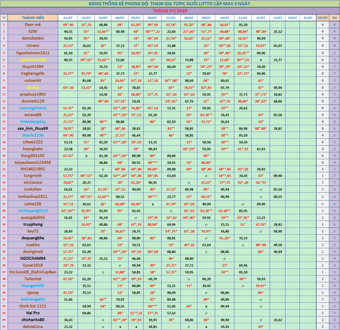Select member name thiendangduy

(x=33, y=122)
